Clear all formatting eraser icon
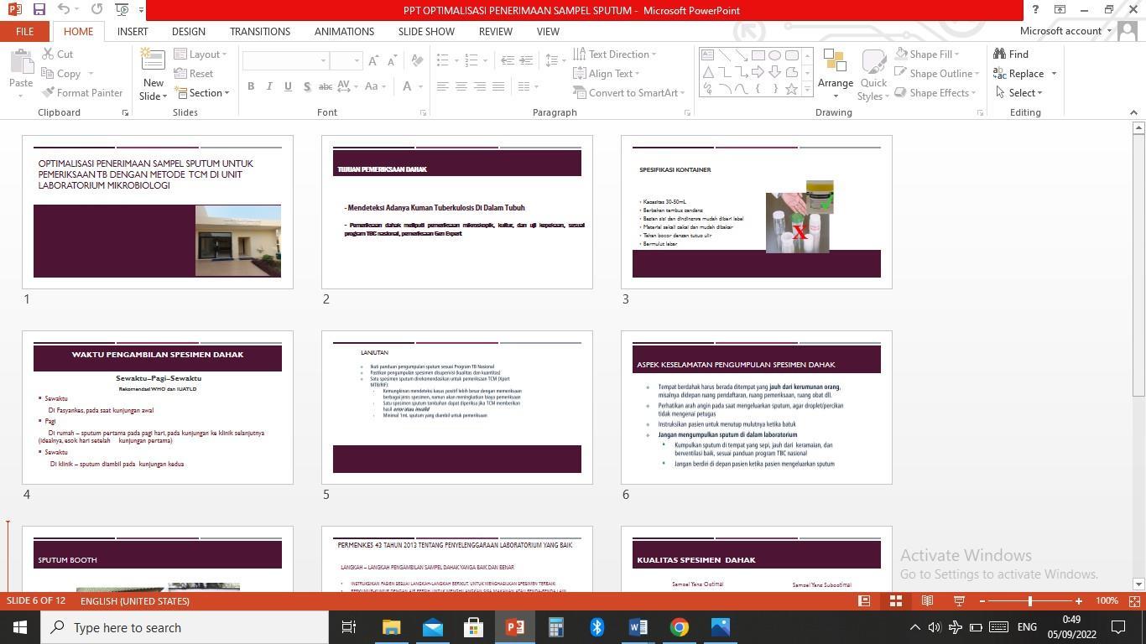1146x644 pixels. pos(417,61)
